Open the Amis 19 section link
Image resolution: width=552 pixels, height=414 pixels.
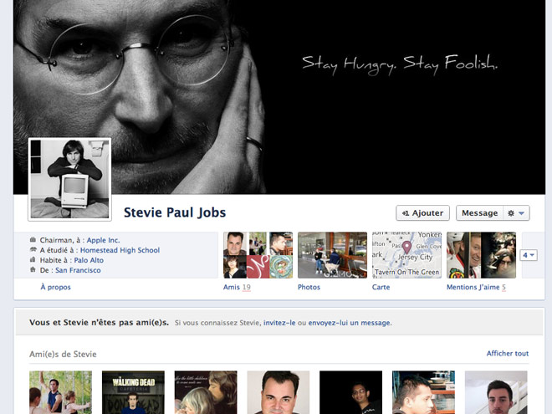(x=237, y=287)
